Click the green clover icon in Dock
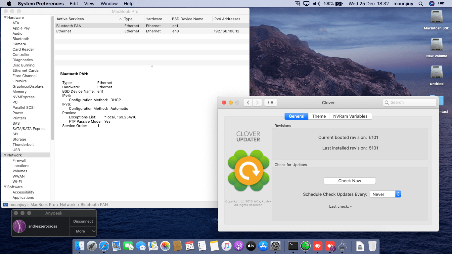This screenshot has width=452, height=254. (x=305, y=246)
